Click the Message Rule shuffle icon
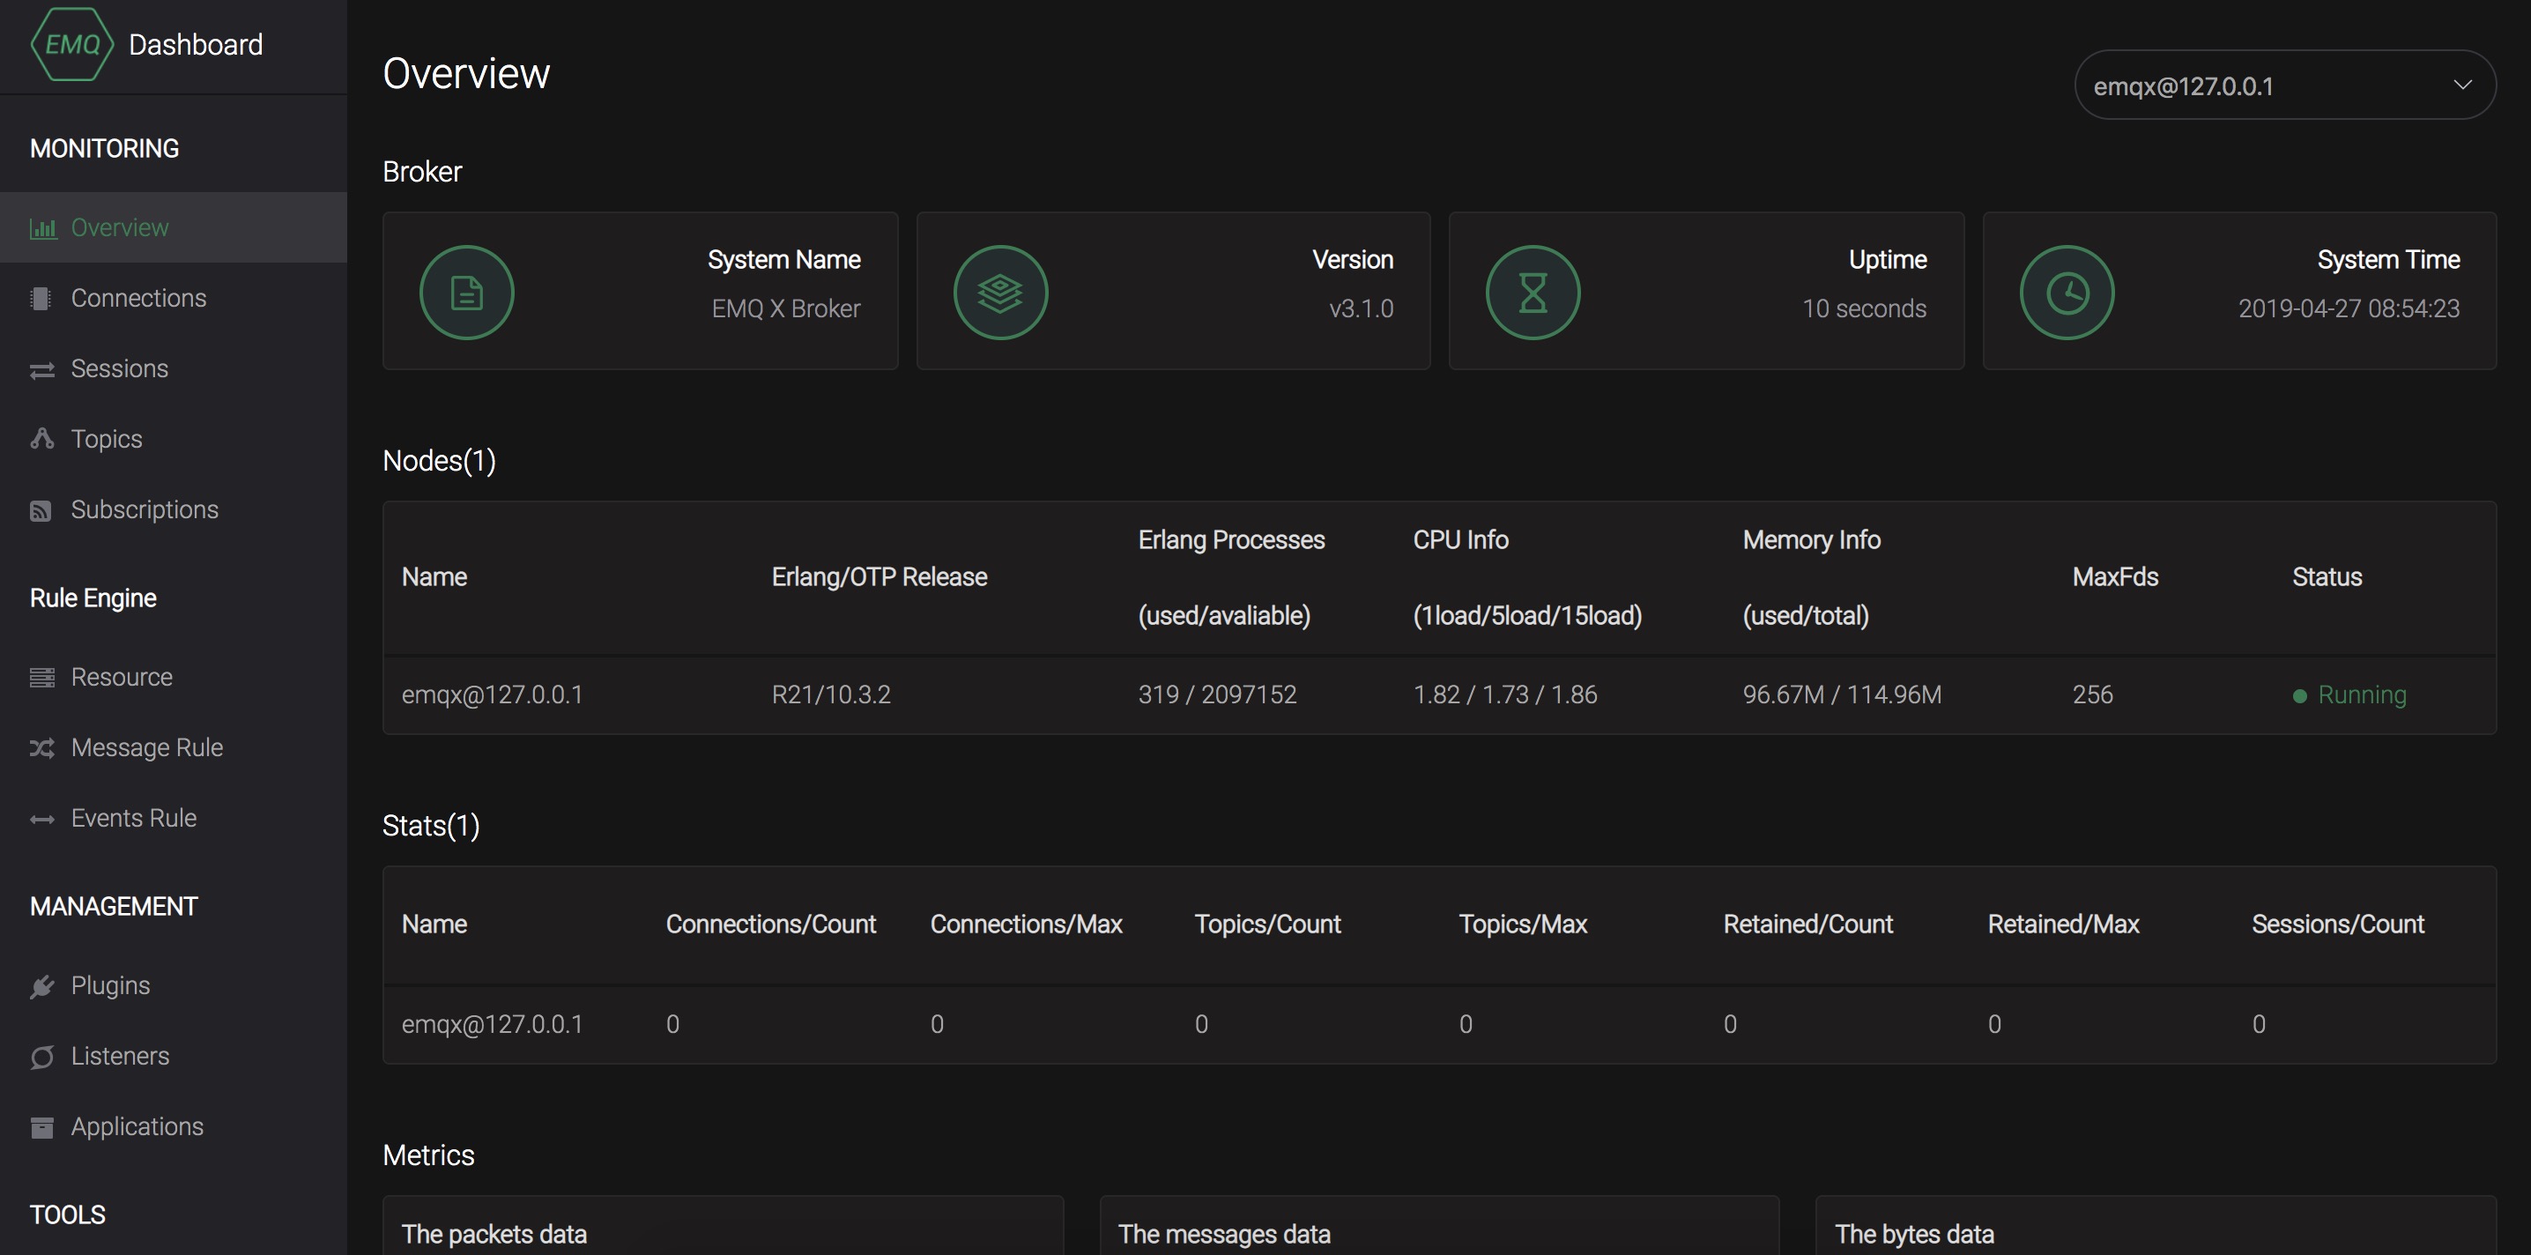The image size is (2531, 1255). click(41, 749)
